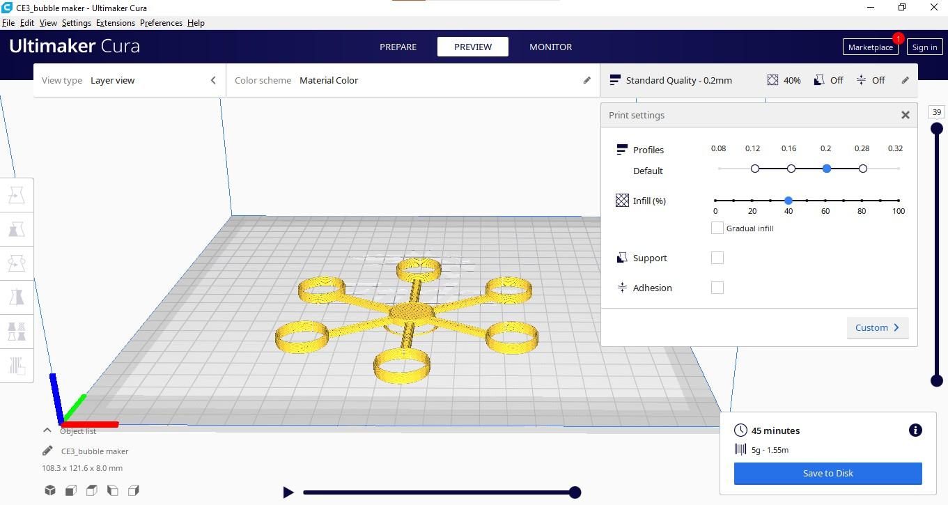Switch to top view icon
Viewport: 948px width, 505px height.
coord(92,490)
